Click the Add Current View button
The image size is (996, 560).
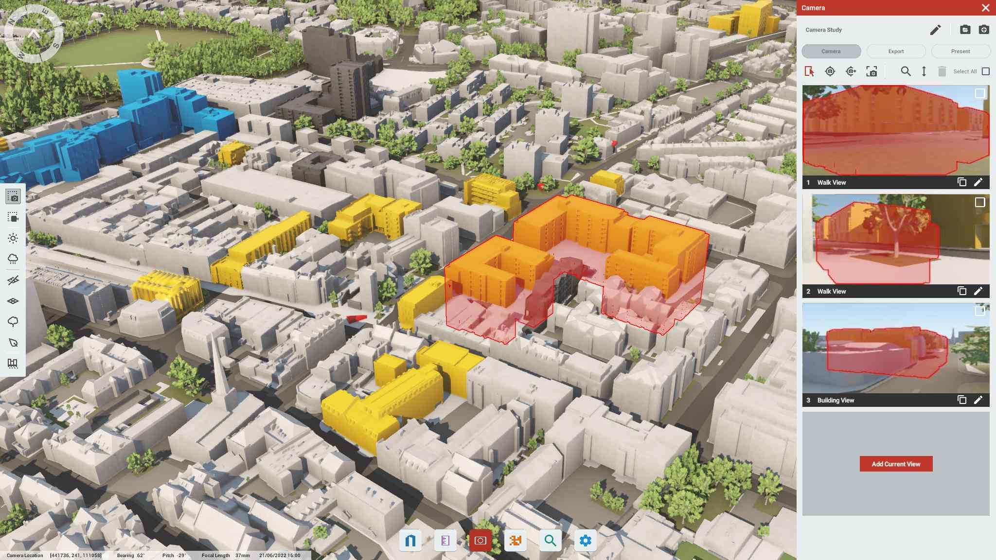point(897,464)
